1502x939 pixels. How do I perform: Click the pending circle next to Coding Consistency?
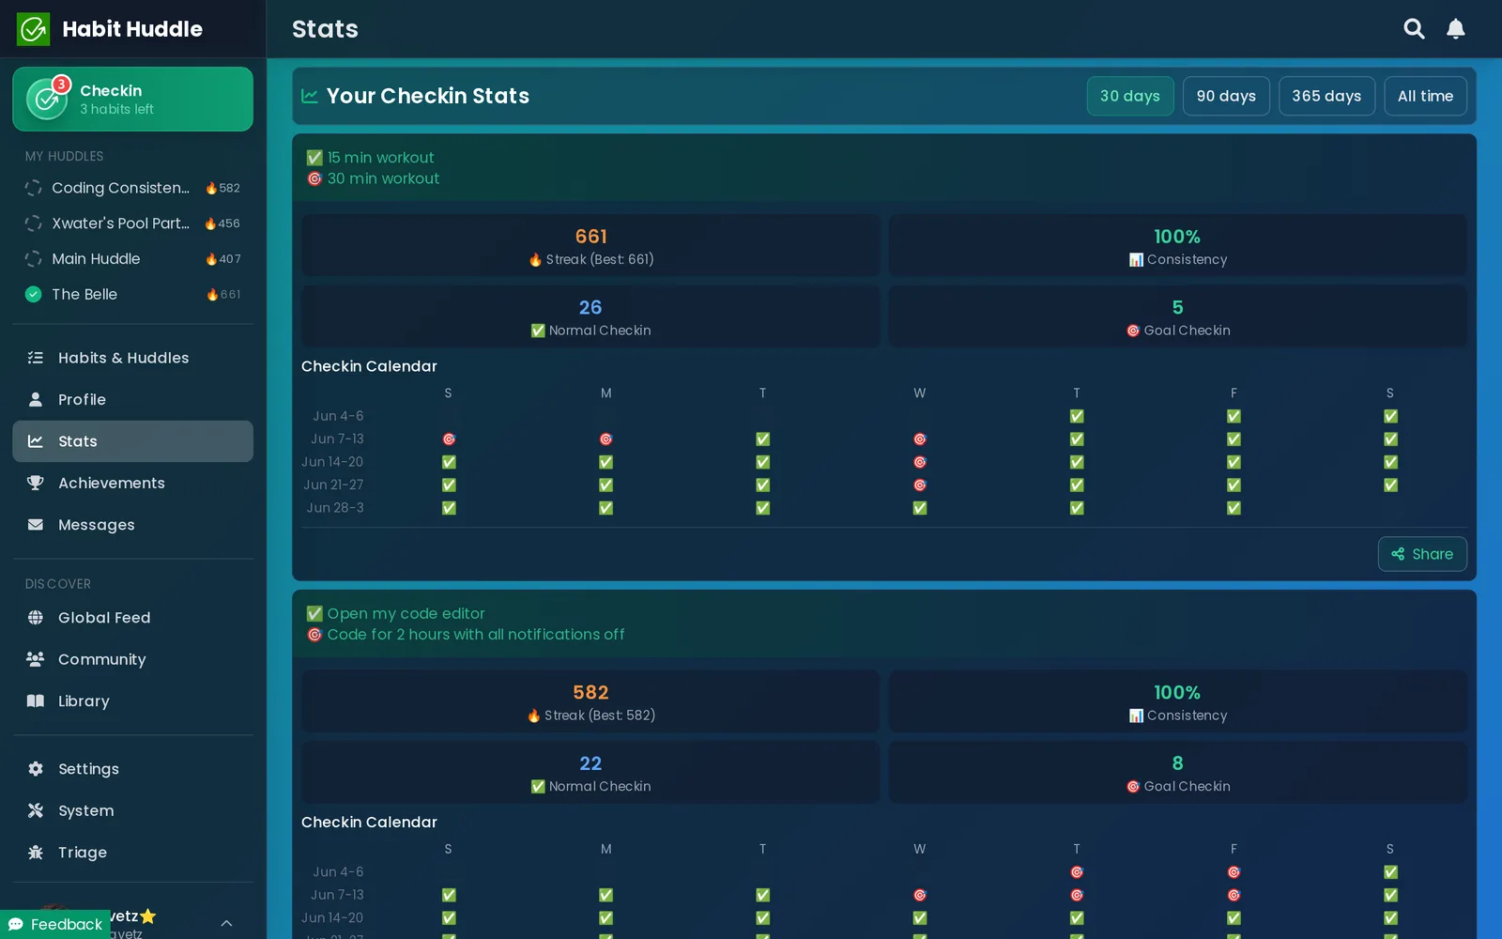[x=34, y=188]
